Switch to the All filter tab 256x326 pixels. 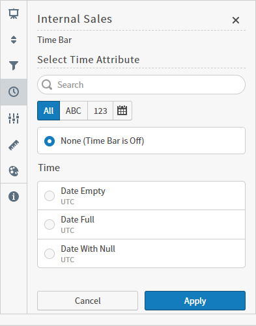coord(49,111)
